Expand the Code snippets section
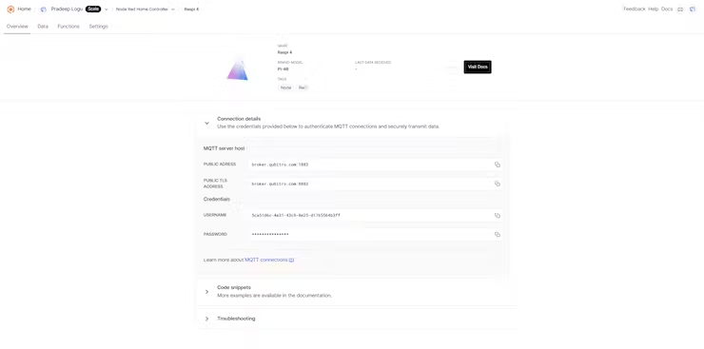The height and width of the screenshot is (349, 704). pos(206,292)
